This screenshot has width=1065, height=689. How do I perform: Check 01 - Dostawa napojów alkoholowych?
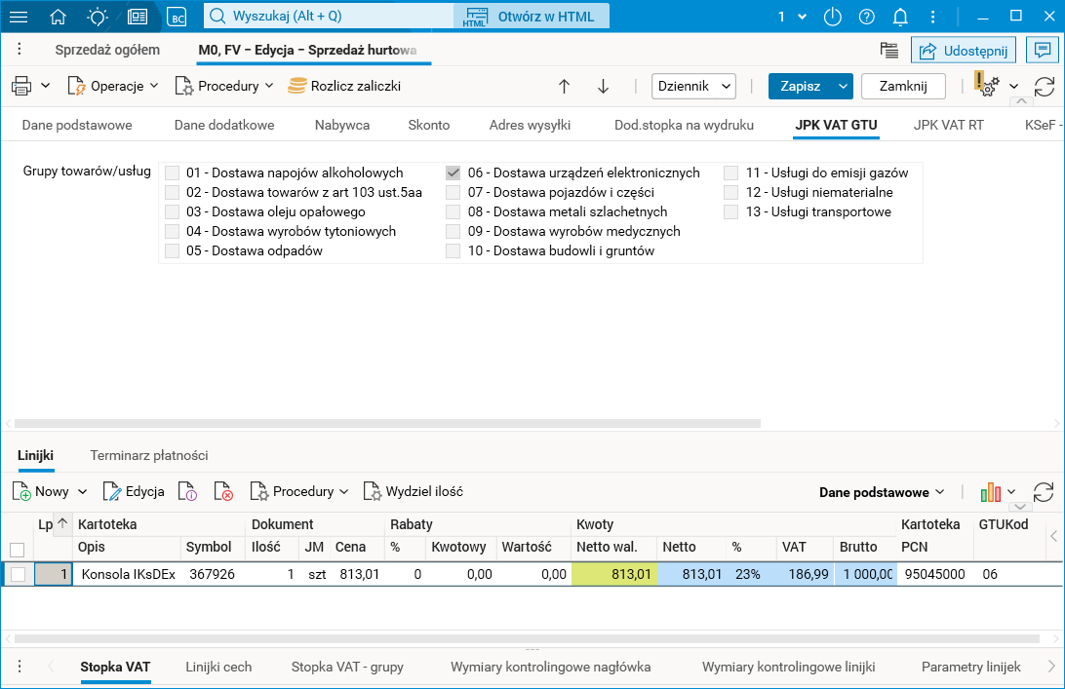pos(173,172)
